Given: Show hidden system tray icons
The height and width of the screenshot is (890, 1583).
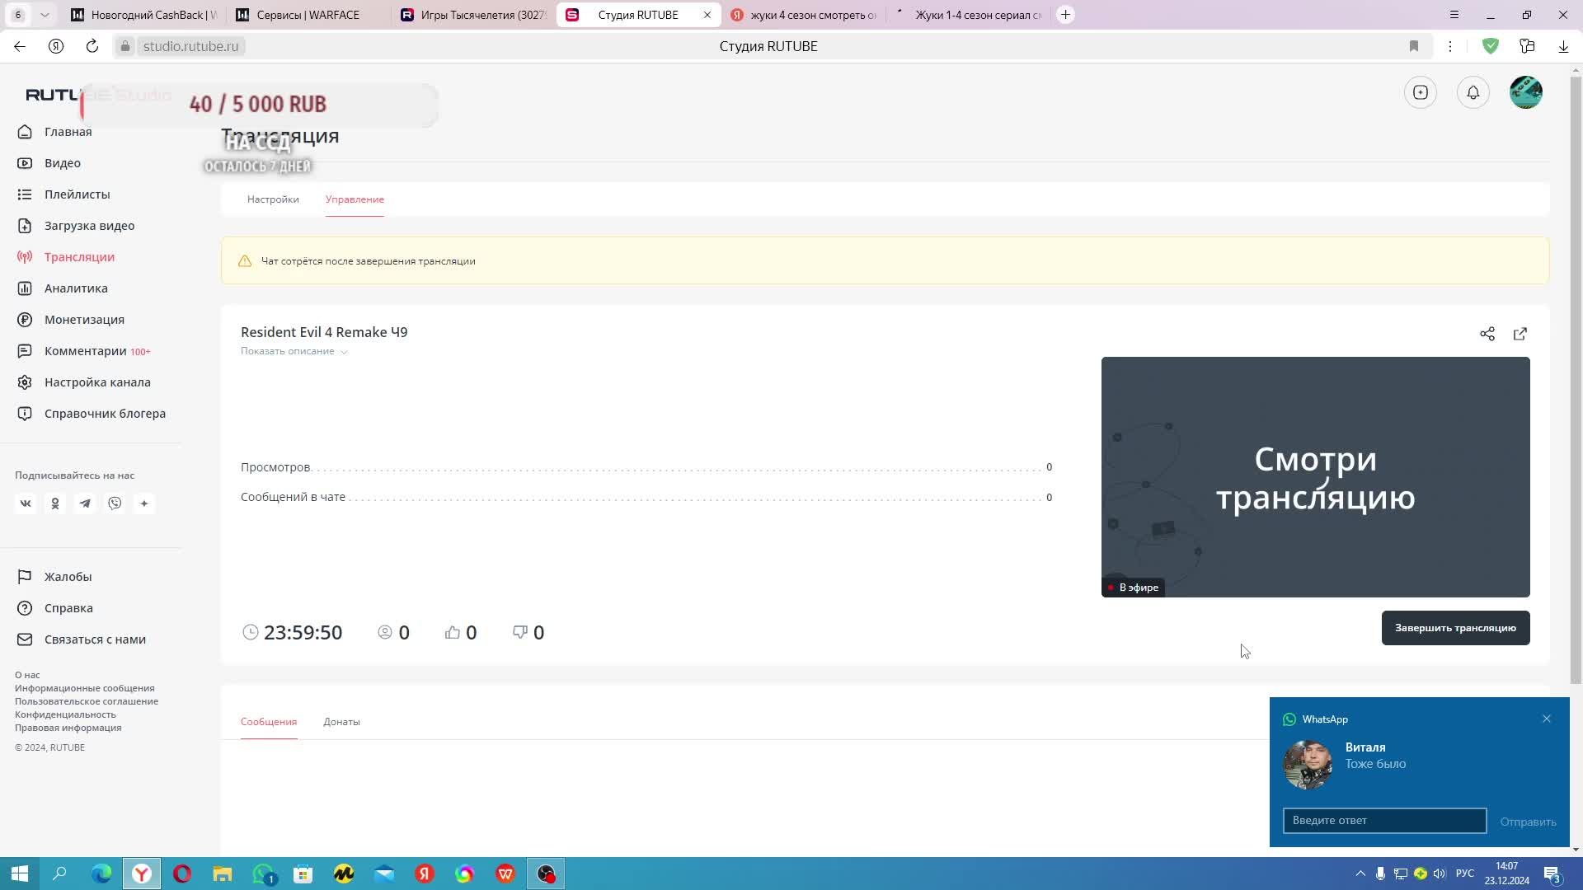Looking at the screenshot, I should (1360, 874).
